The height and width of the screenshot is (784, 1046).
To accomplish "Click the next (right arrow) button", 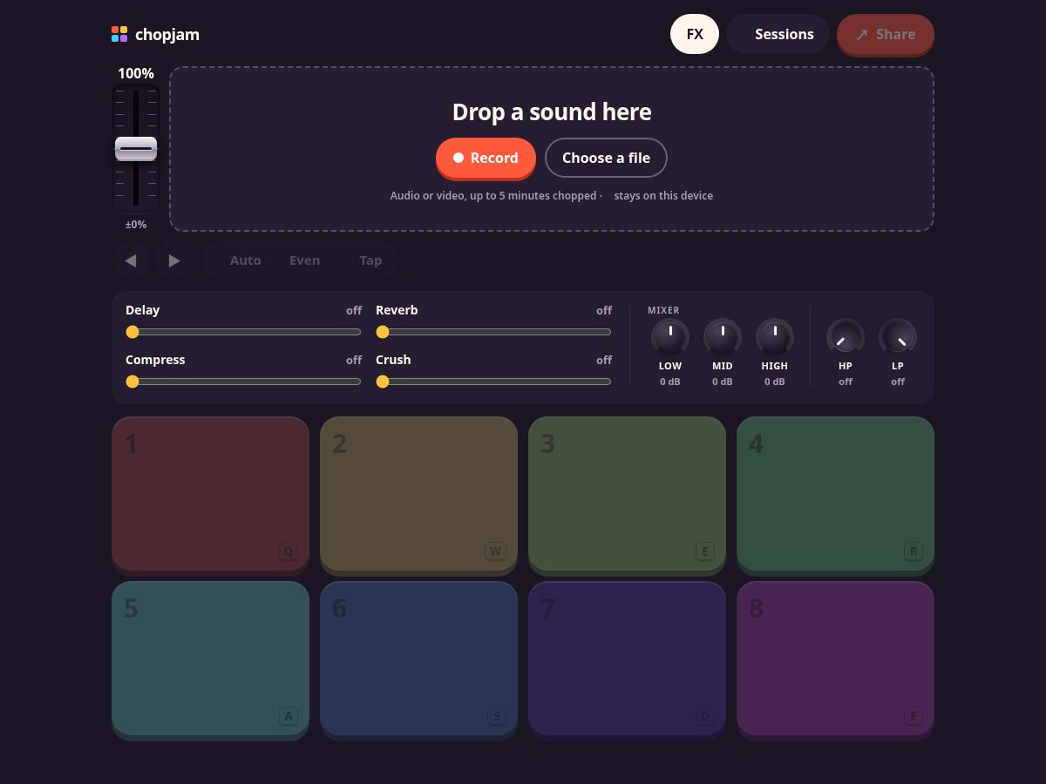I will [174, 260].
